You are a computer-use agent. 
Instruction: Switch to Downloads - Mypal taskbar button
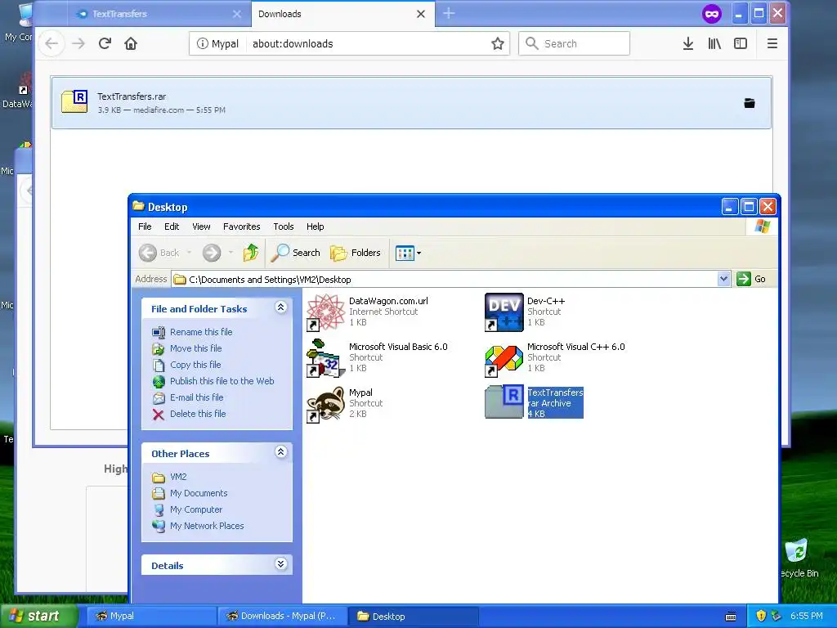point(282,617)
